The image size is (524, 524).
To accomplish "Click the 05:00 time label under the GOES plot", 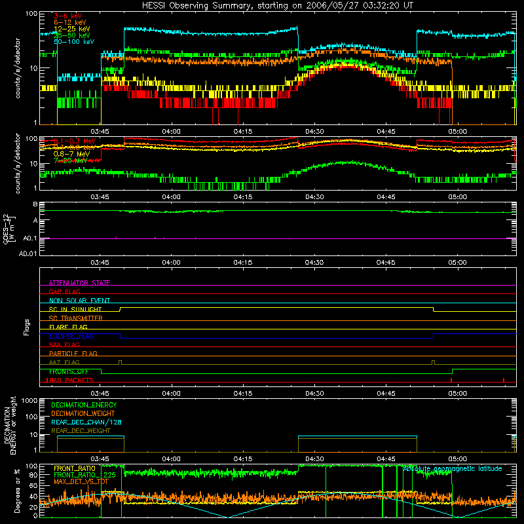I will coord(457,263).
